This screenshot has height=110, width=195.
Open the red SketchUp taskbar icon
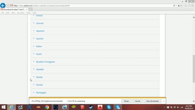click(82, 107)
